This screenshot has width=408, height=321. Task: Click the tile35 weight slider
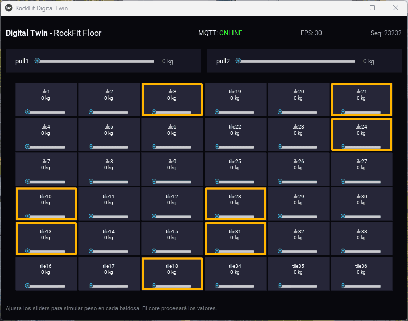pos(298,286)
